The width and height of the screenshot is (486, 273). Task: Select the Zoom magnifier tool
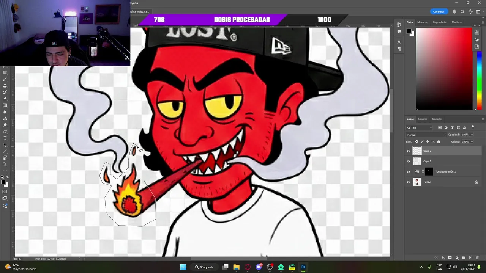[5, 164]
